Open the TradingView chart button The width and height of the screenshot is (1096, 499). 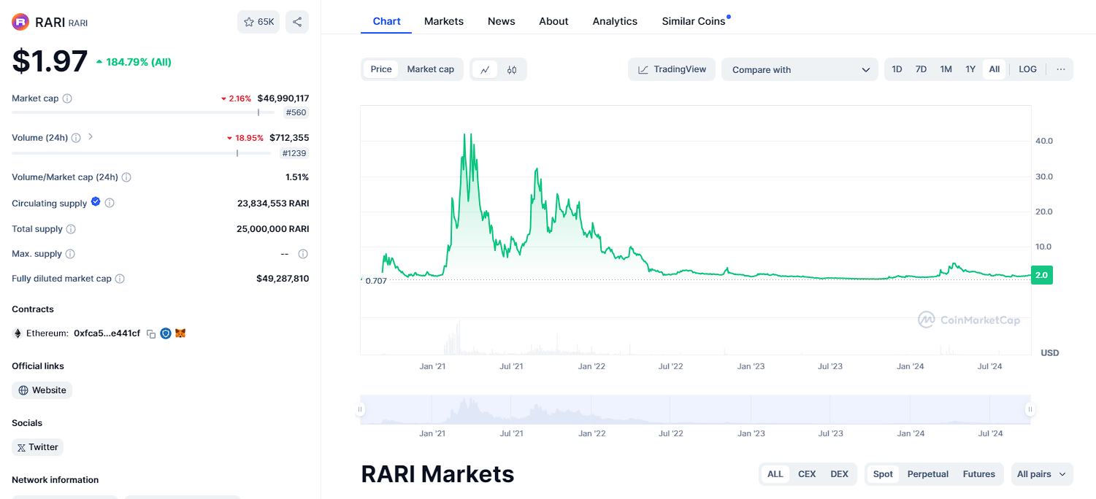tap(672, 69)
